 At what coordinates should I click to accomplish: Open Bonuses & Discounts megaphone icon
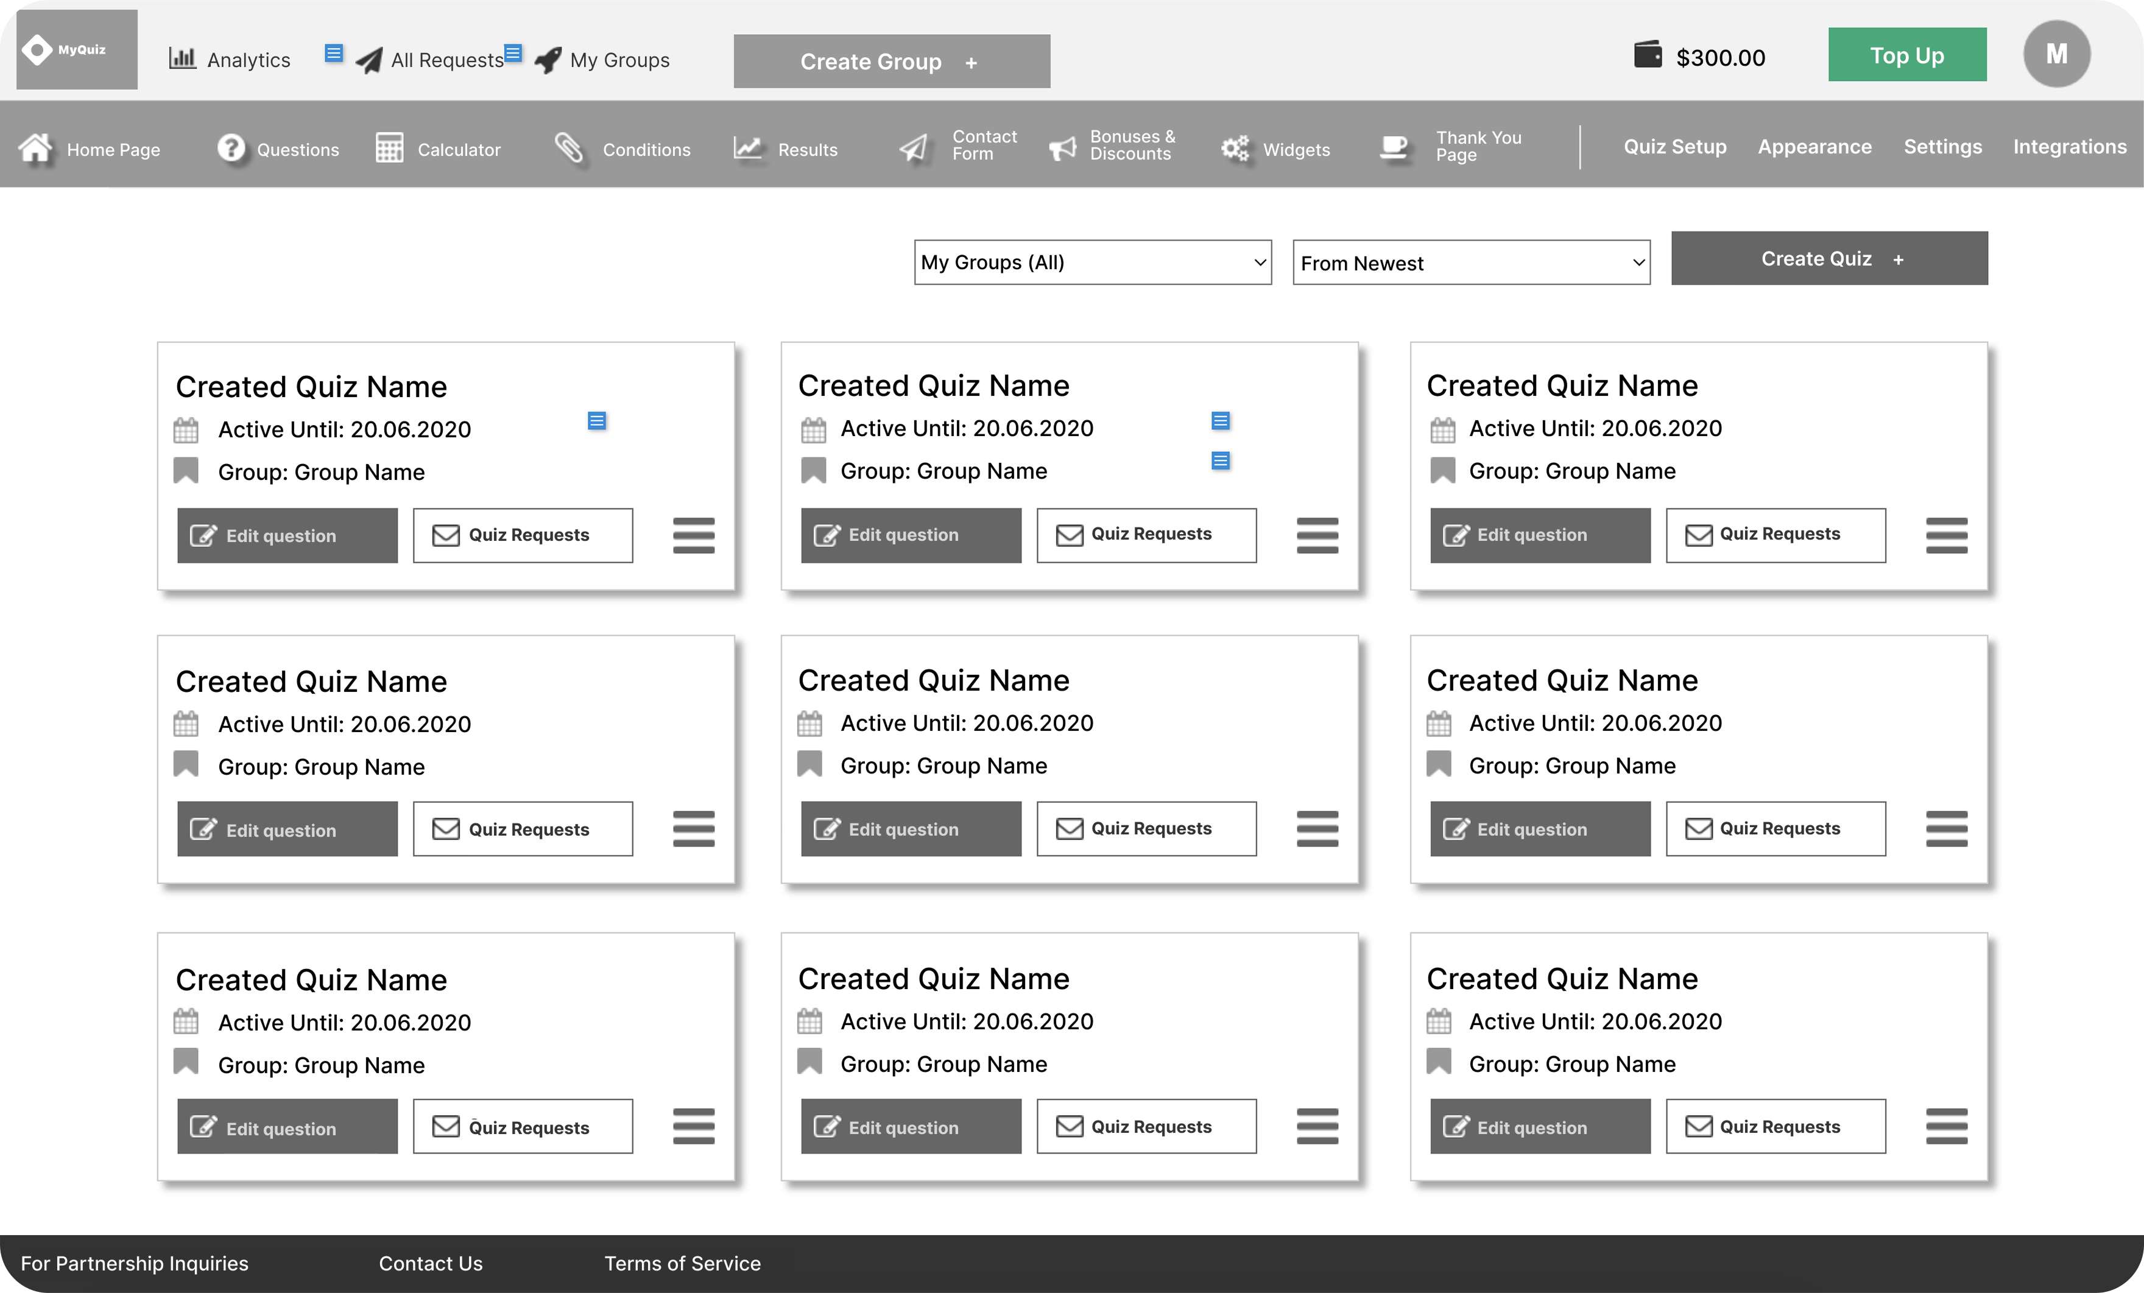1062,148
